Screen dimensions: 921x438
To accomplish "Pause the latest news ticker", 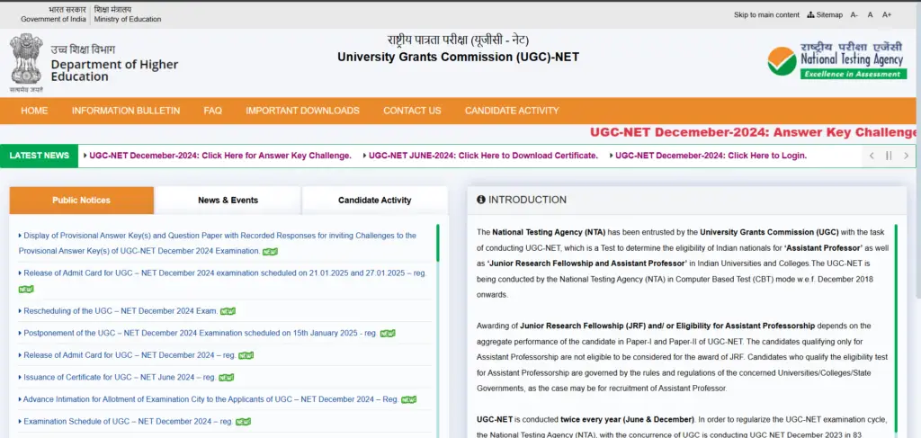I will tap(889, 156).
